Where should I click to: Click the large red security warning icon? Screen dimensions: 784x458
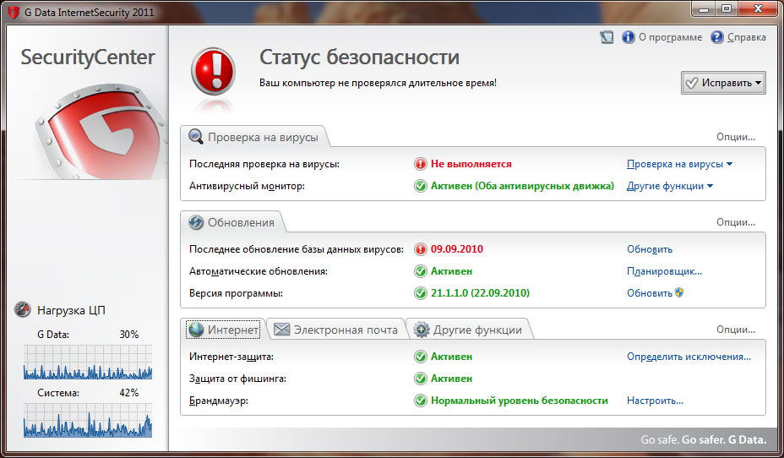click(x=213, y=71)
